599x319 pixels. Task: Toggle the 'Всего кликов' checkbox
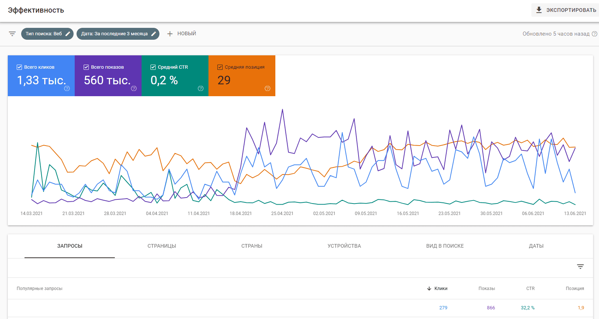coord(19,67)
